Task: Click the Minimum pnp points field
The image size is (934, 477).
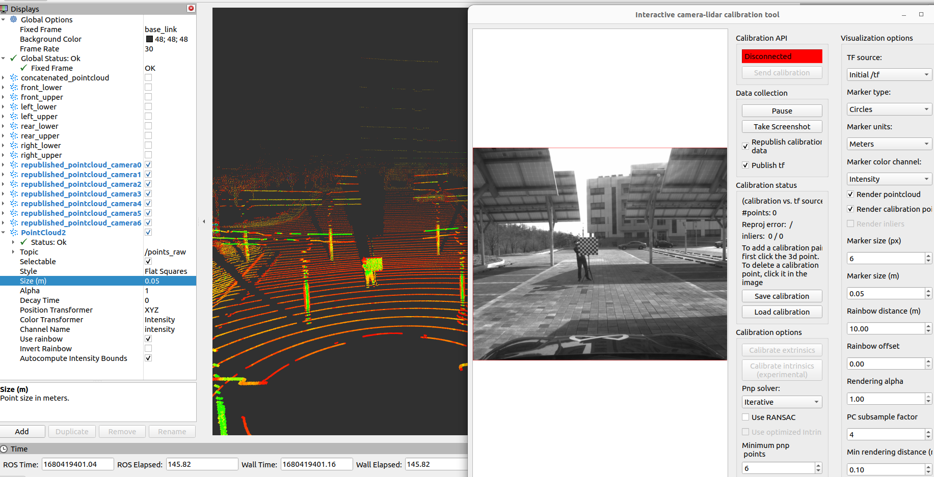Action: 778,468
